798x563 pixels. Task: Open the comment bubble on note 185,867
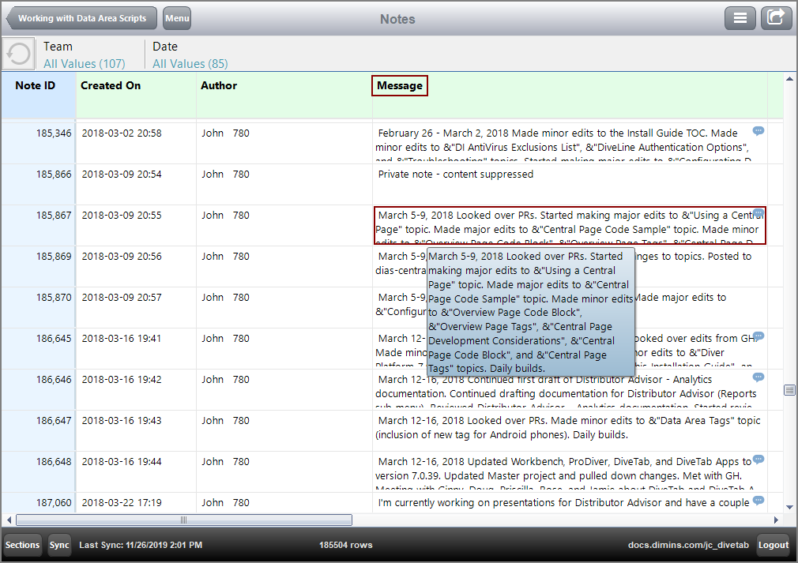pos(758,213)
